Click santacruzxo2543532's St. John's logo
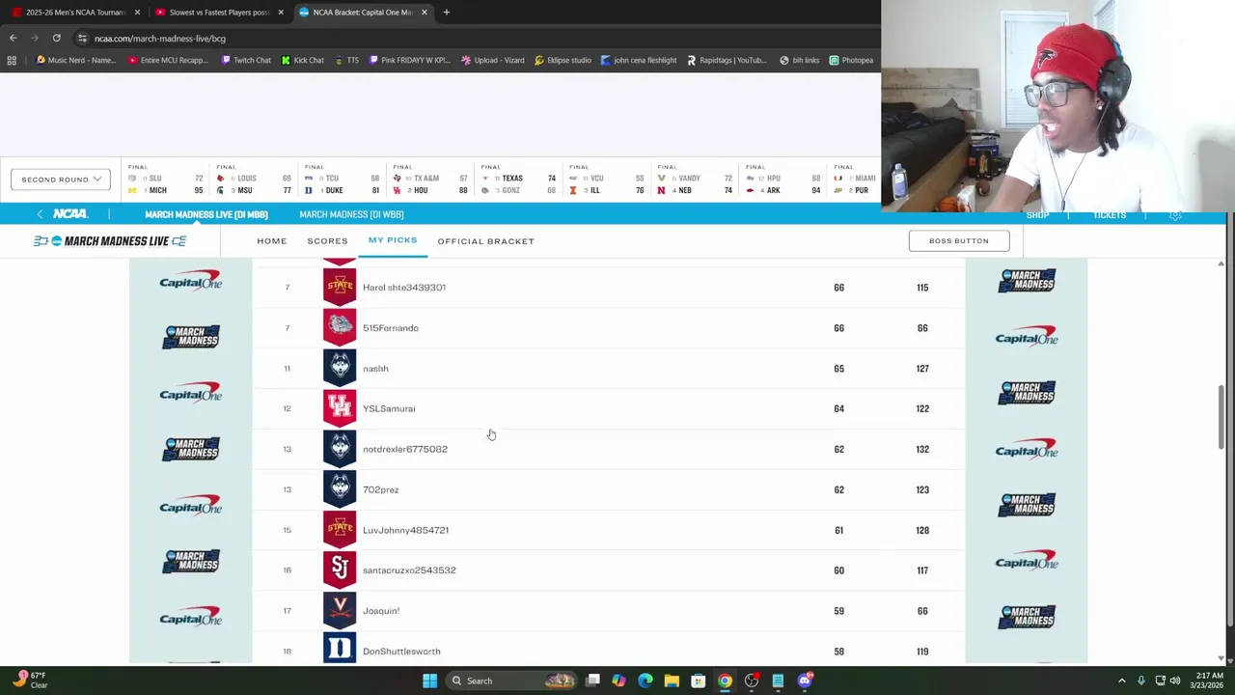The image size is (1235, 695). point(340,570)
